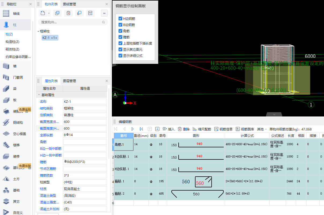Edit the 名称 field KZ-1
324x215 pixels.
85,101
